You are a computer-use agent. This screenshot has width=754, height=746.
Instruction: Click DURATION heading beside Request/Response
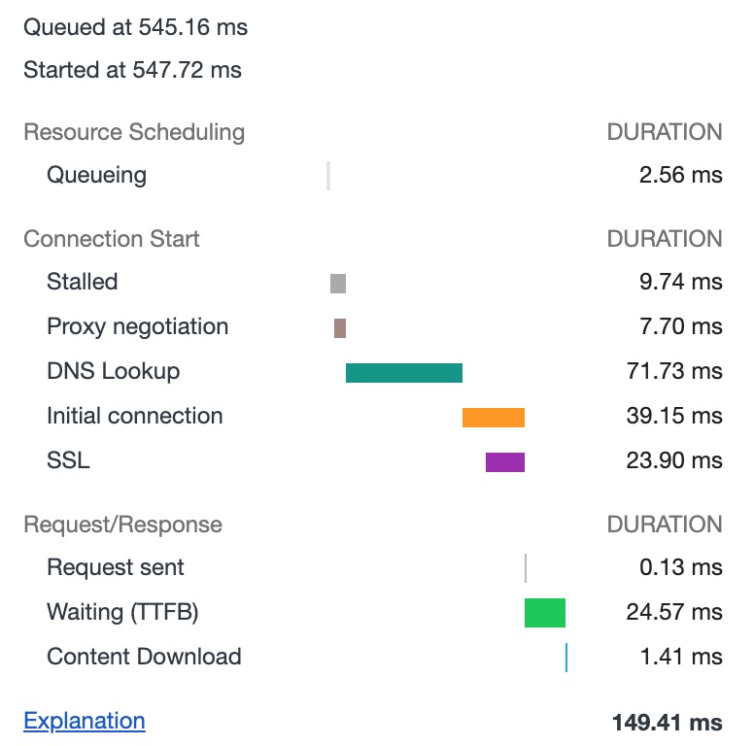pyautogui.click(x=665, y=525)
